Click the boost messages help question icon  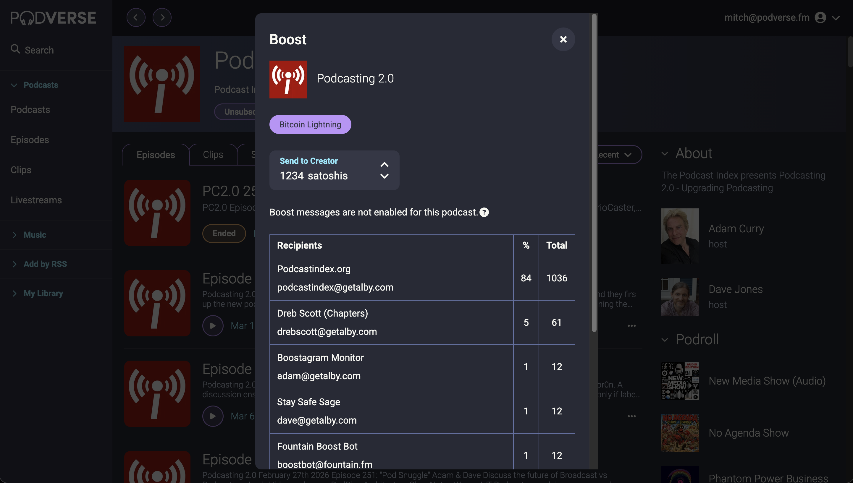[484, 212]
